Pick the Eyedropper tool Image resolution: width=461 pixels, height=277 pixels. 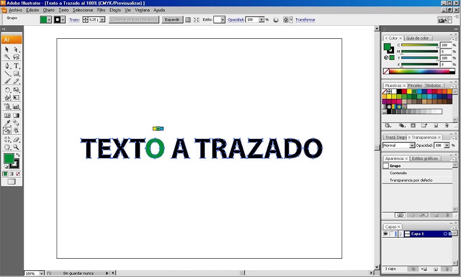click(x=7, y=123)
